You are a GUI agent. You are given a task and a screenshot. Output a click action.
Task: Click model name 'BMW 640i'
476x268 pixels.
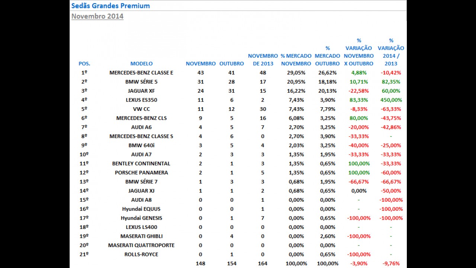point(141,145)
